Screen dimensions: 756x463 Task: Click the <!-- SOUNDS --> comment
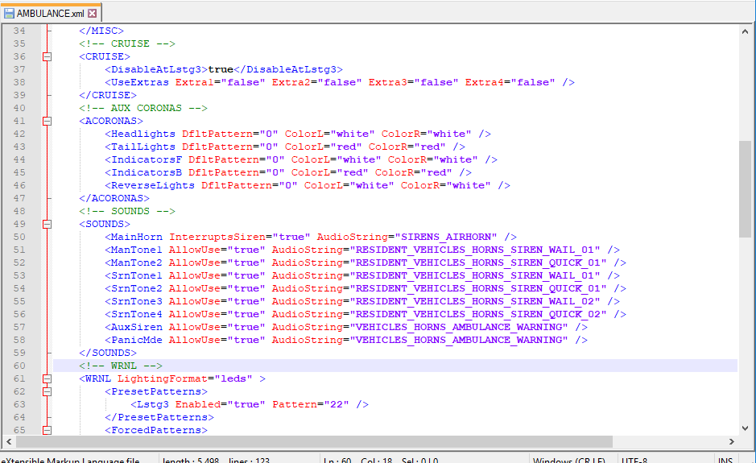click(127, 211)
